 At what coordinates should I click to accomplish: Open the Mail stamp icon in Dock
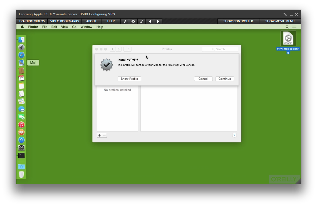[21, 63]
